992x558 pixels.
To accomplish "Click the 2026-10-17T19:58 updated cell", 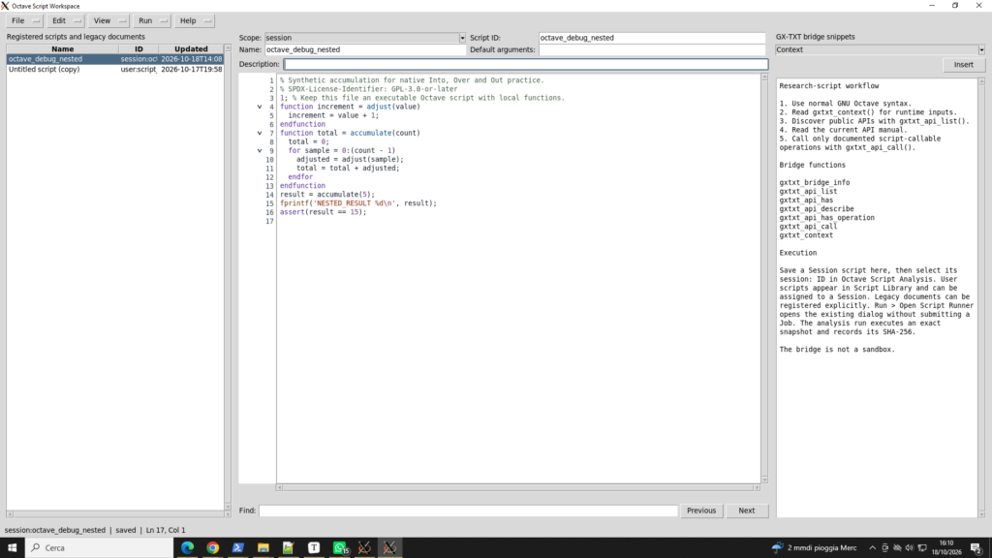I will coord(192,69).
